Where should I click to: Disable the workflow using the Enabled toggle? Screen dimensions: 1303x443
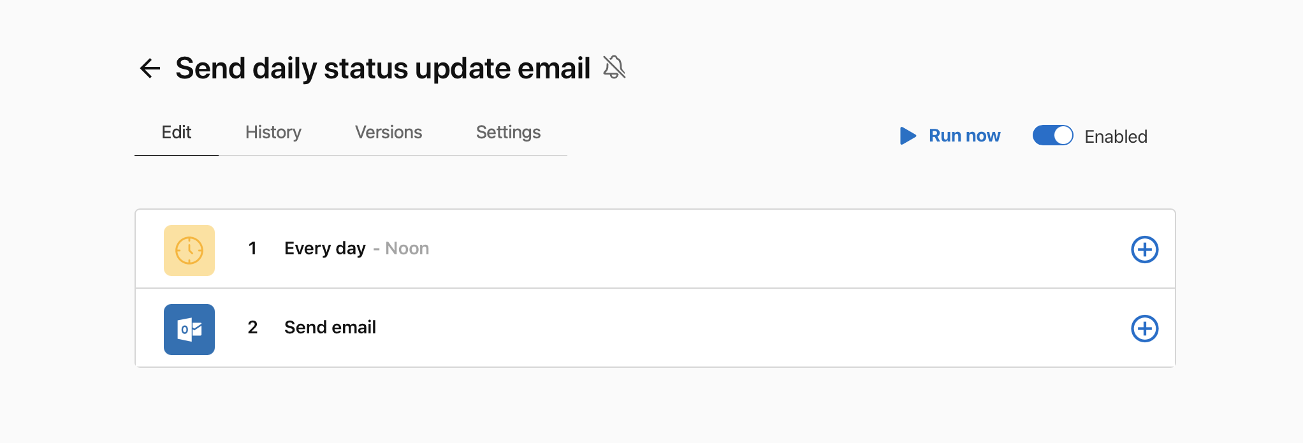click(x=1052, y=135)
